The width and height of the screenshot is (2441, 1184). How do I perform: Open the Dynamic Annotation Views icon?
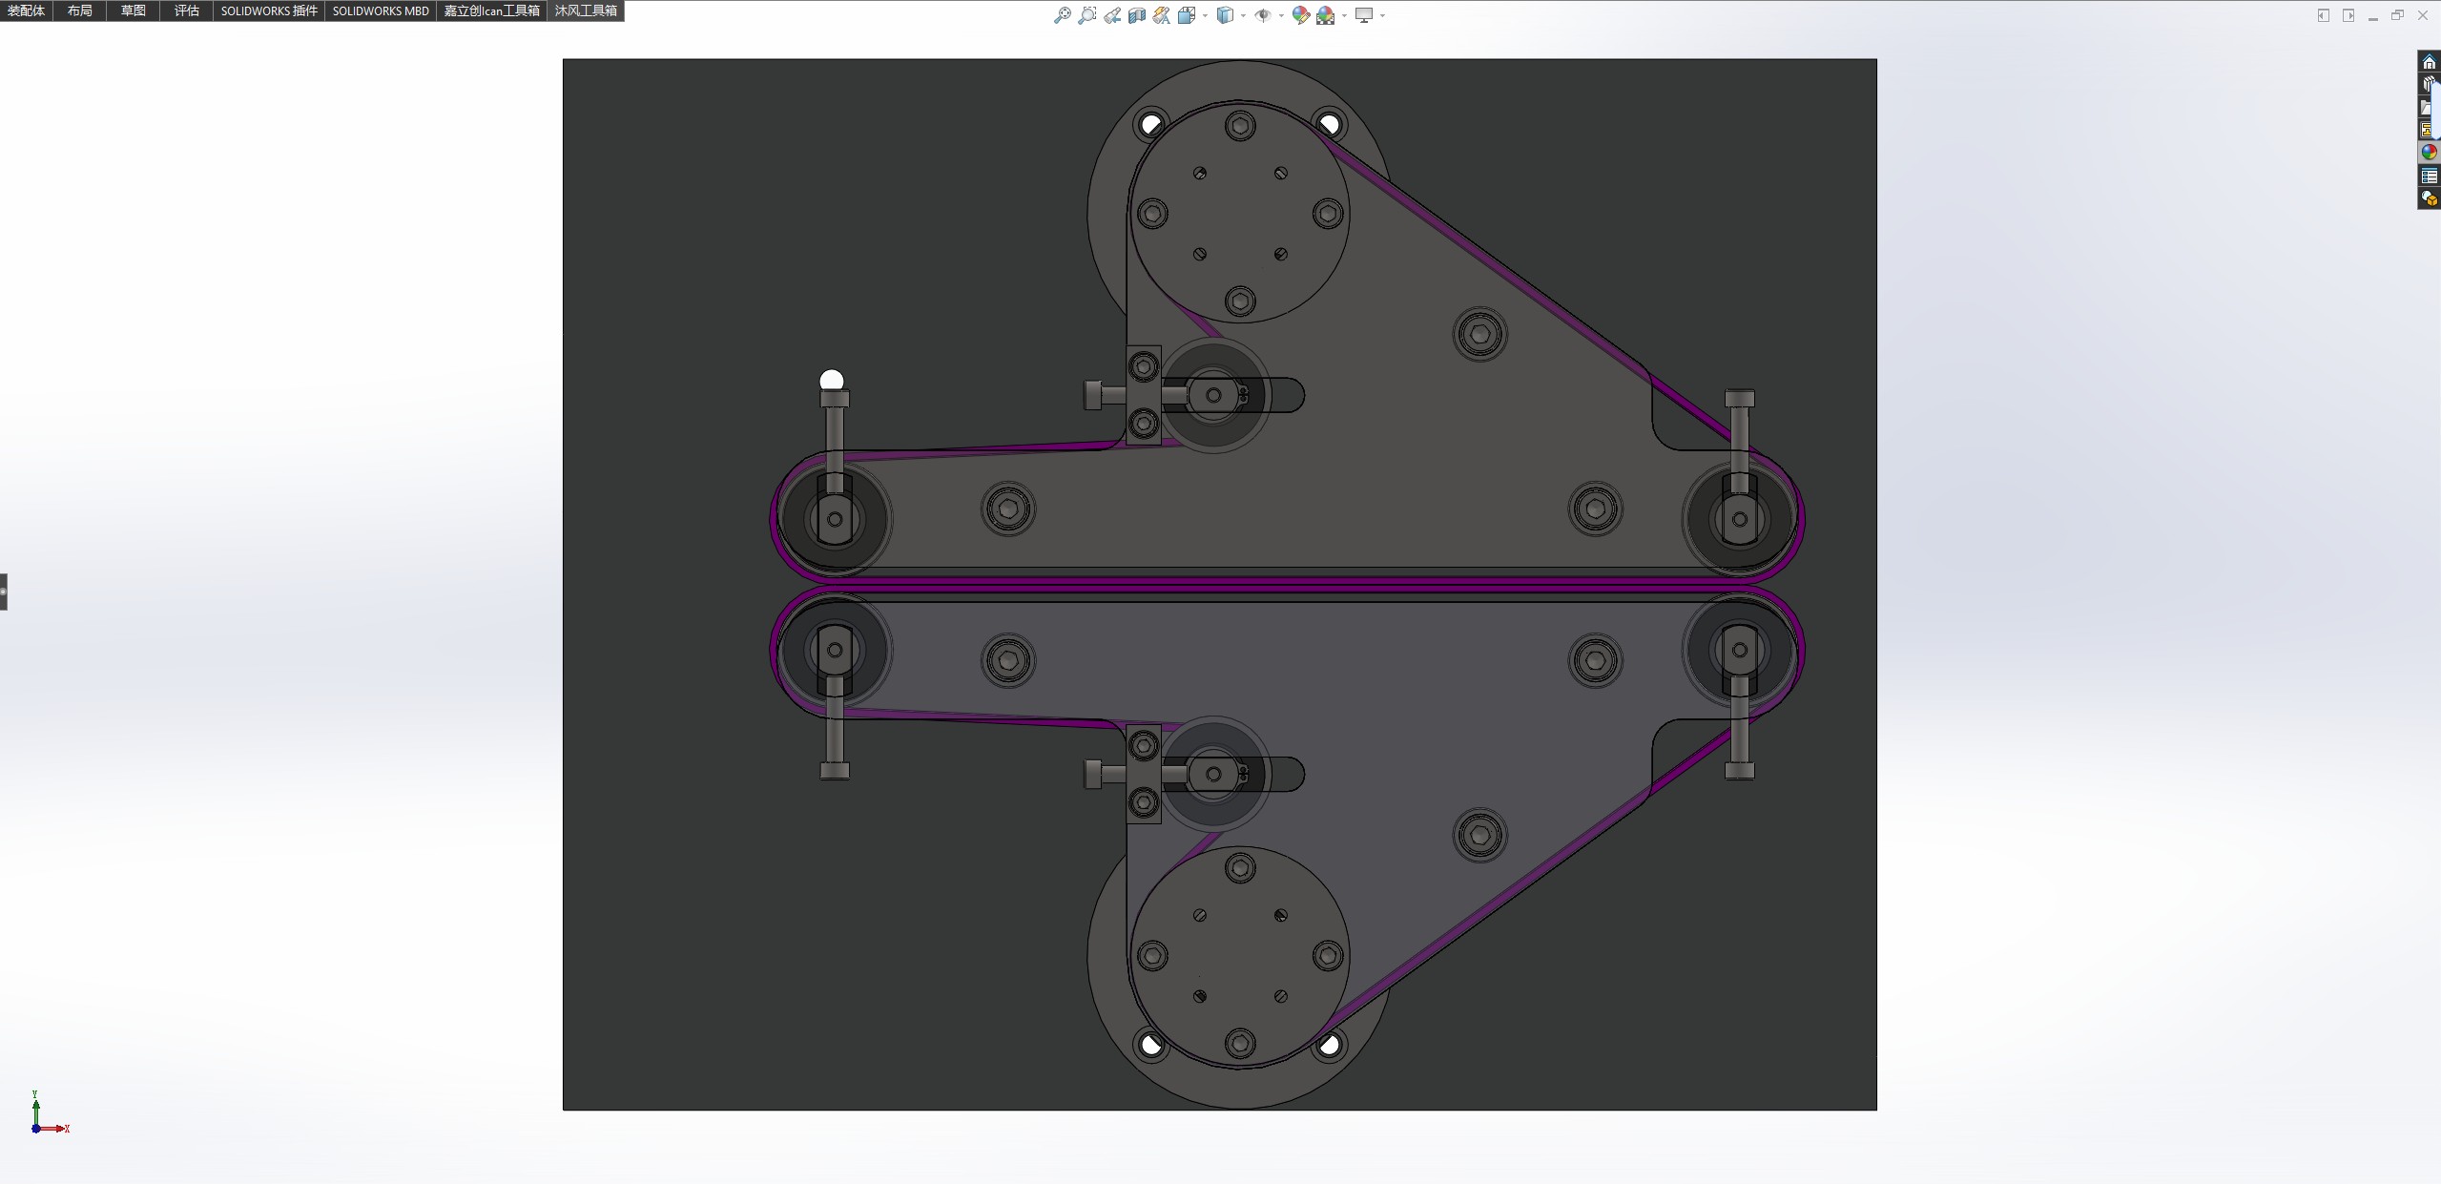(1161, 15)
